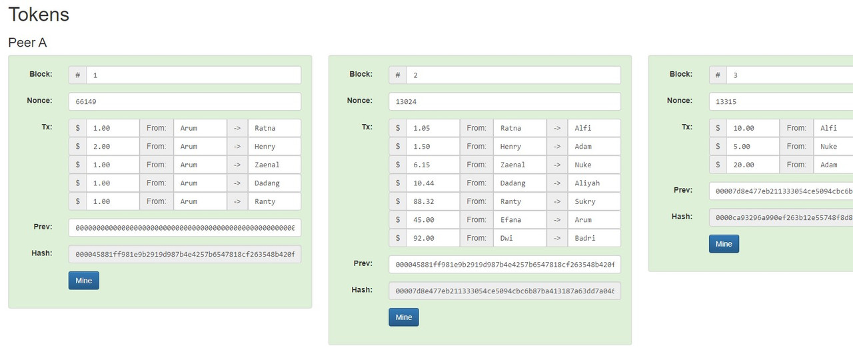The height and width of the screenshot is (356, 853).
Task: Click the Tokens page heading
Action: pos(39,14)
